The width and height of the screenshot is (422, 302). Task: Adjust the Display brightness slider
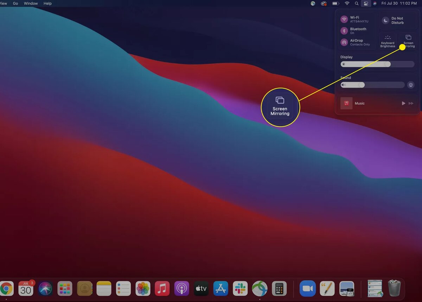(x=377, y=64)
